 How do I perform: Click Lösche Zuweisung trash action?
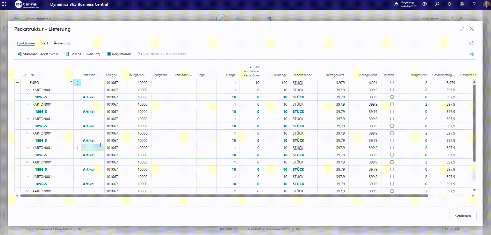pyautogui.click(x=82, y=54)
